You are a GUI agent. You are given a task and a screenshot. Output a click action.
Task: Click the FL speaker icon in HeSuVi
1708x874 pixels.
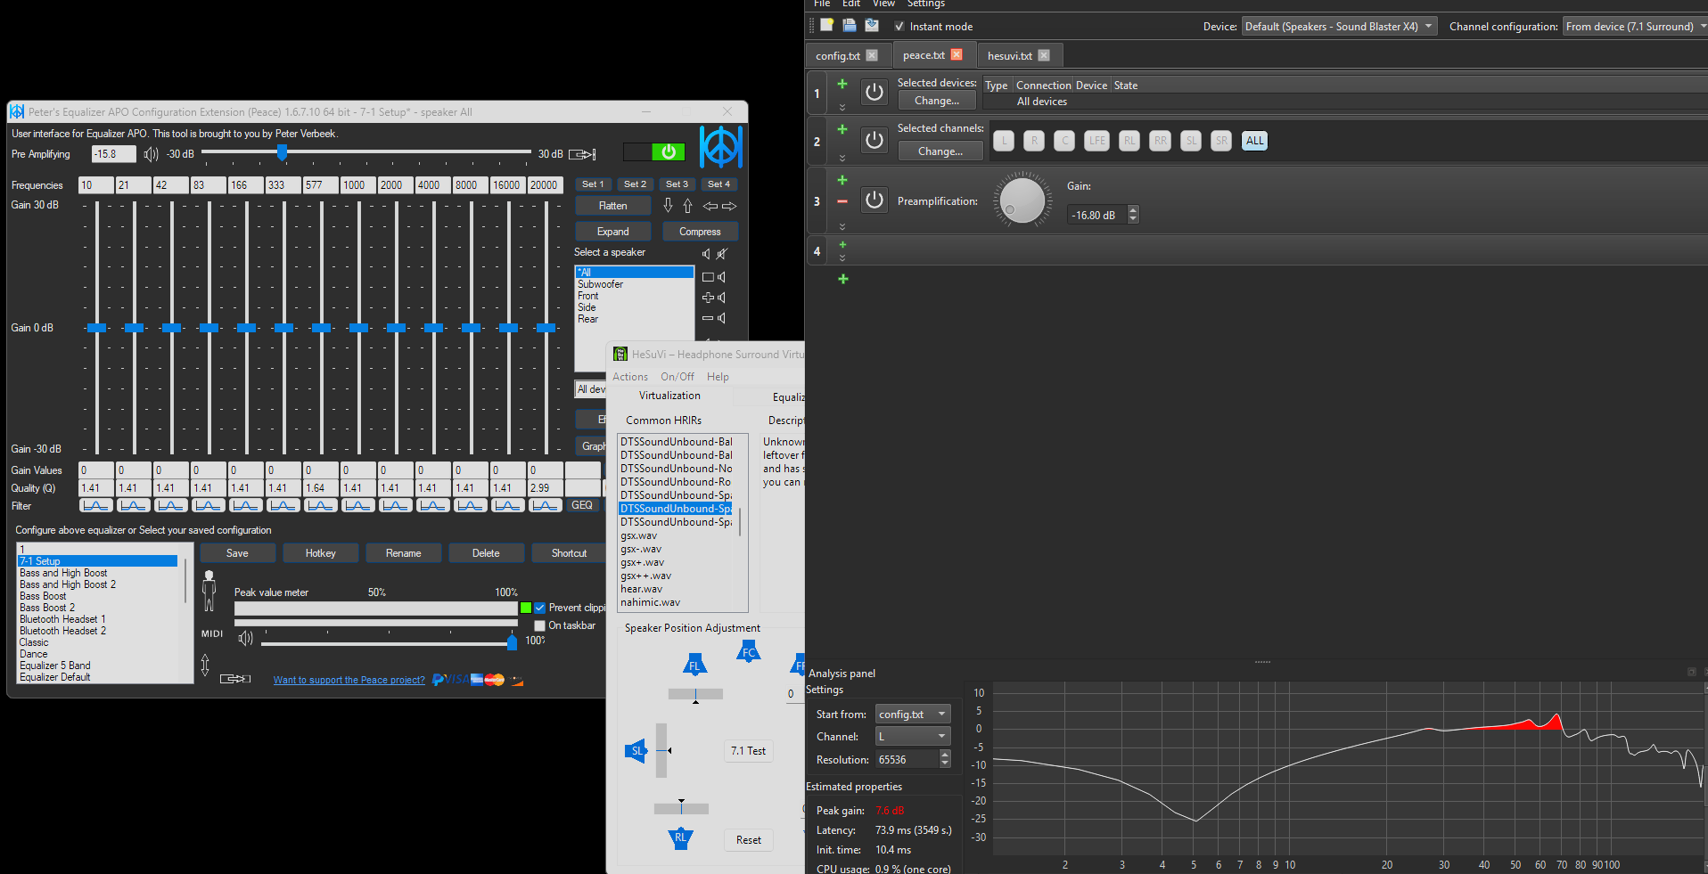click(694, 665)
